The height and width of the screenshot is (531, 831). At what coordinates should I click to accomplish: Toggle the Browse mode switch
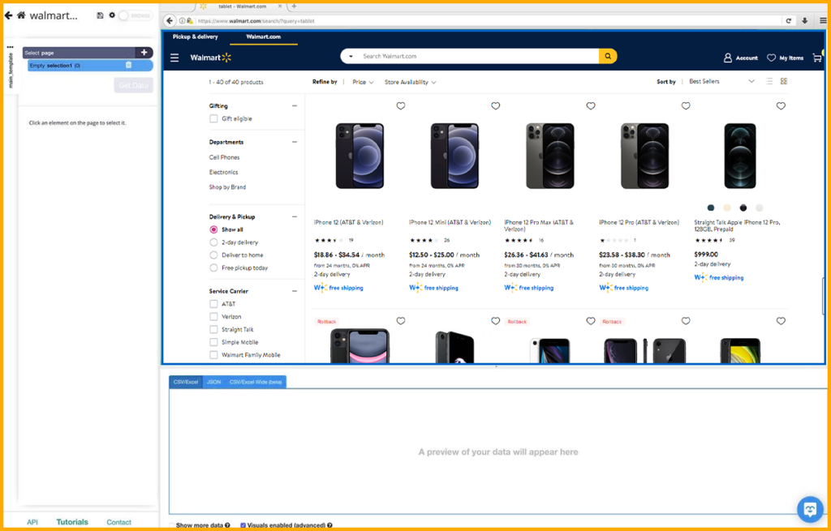[136, 16]
